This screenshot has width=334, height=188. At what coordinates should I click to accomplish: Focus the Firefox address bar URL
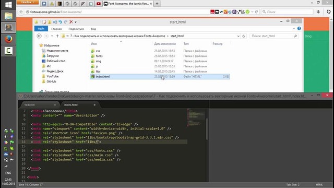tap(56, 12)
